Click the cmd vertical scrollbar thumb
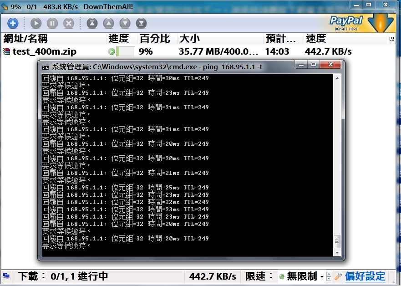401x286 pixels. (337, 241)
